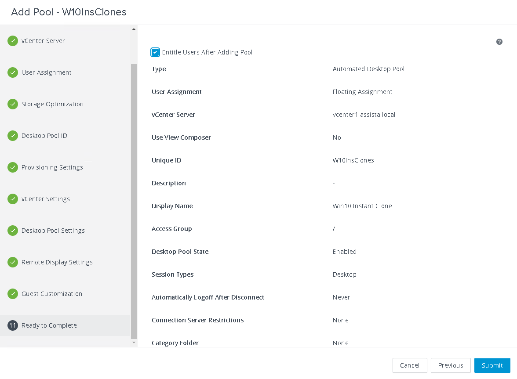Cancel the Add Pool wizard
The image size is (517, 379).
(410, 365)
